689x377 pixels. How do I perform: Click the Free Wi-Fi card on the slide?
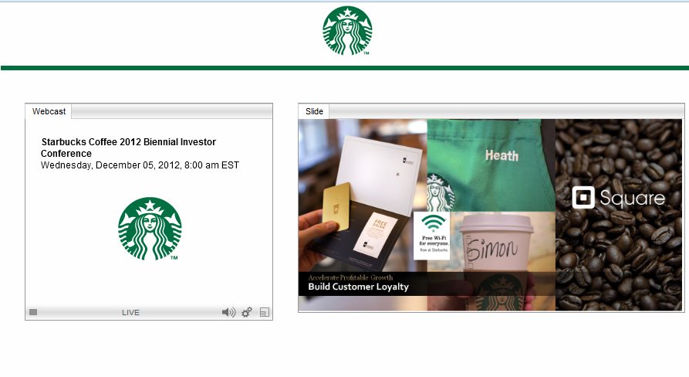pyautogui.click(x=431, y=236)
